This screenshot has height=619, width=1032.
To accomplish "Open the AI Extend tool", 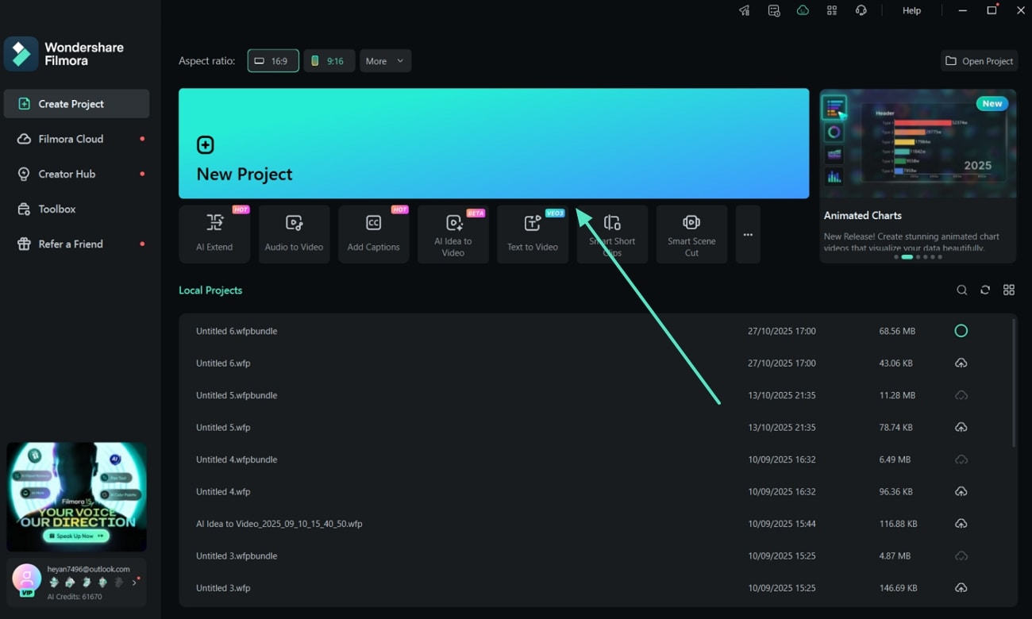I will pos(214,234).
